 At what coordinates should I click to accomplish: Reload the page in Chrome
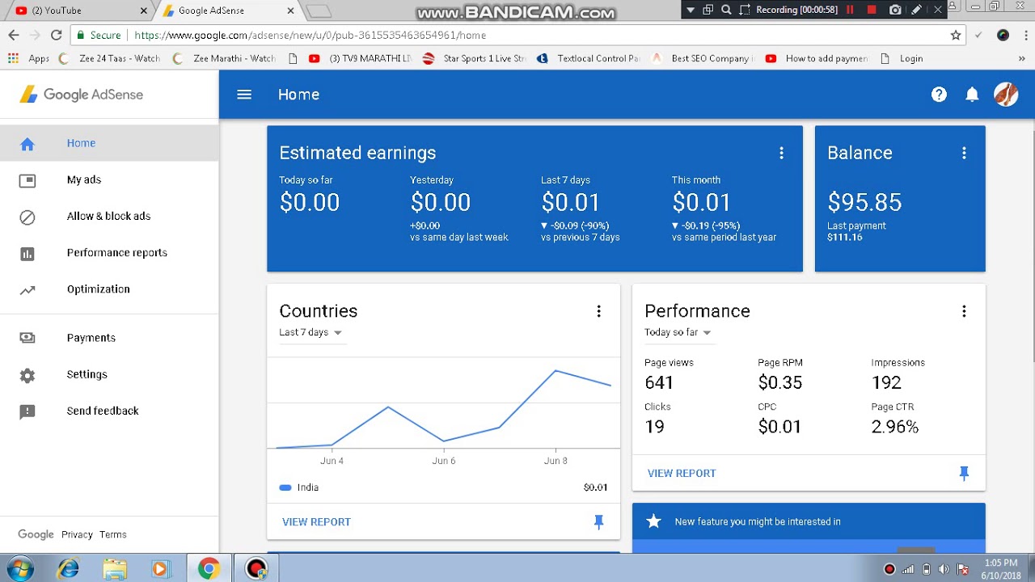tap(56, 35)
